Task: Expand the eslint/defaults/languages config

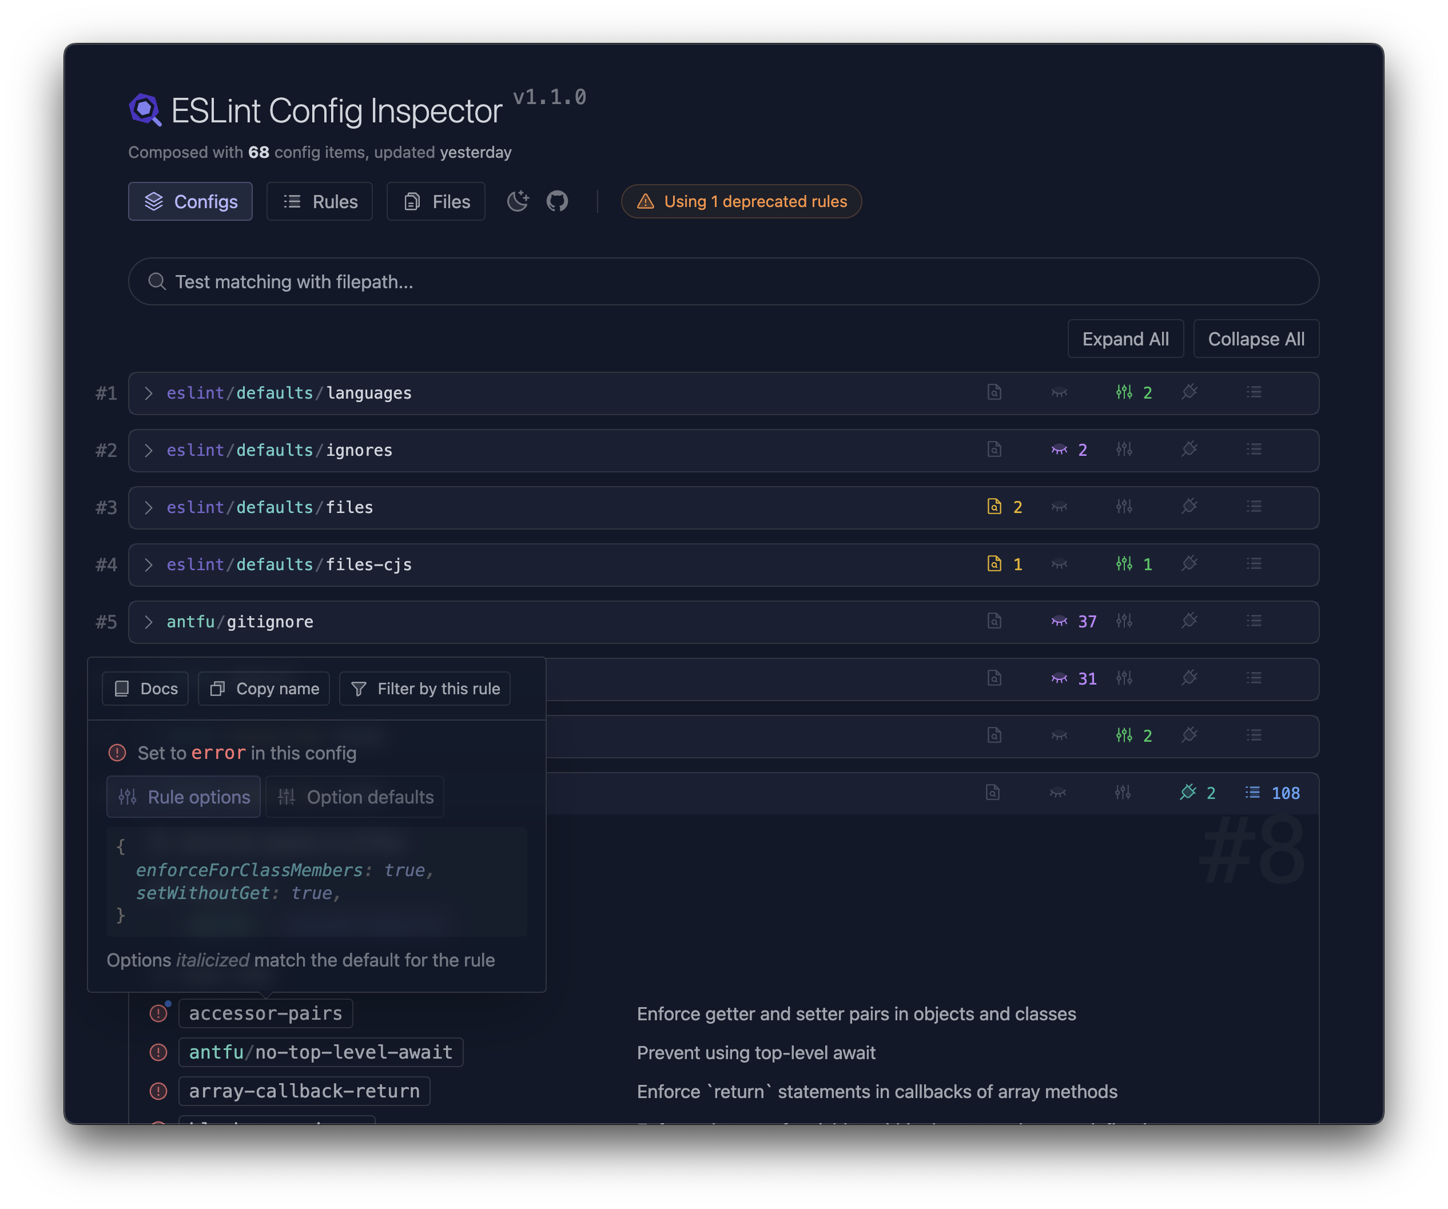Action: [148, 393]
